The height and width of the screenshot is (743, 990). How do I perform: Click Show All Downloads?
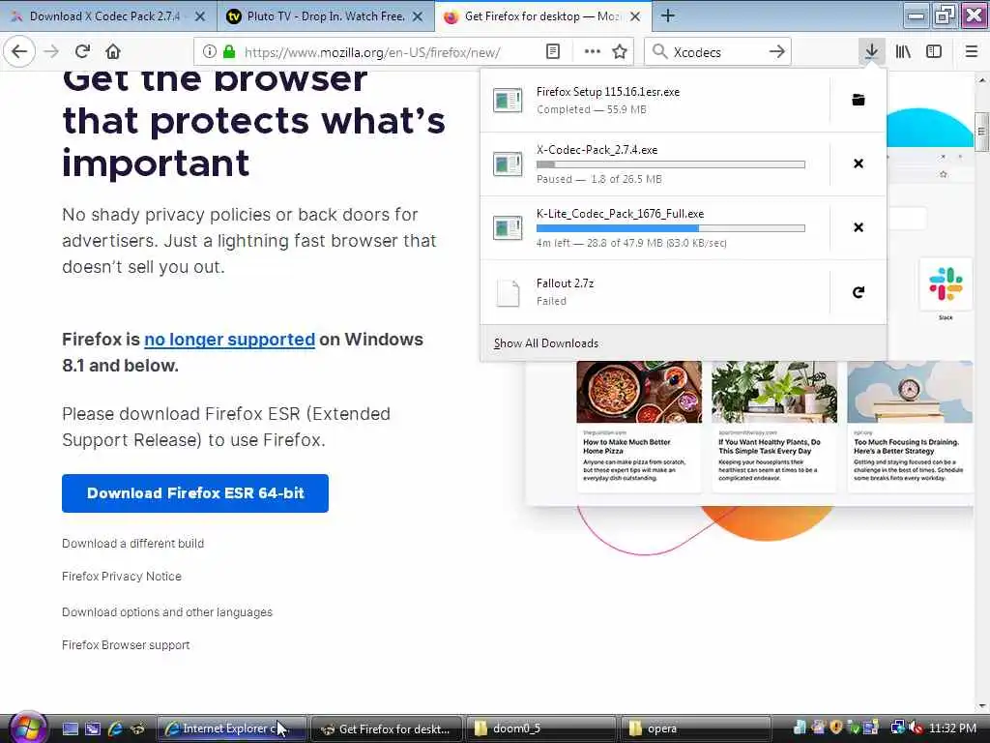click(x=546, y=343)
